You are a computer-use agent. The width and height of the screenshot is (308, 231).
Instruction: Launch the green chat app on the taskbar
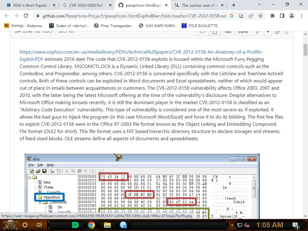[75, 225]
